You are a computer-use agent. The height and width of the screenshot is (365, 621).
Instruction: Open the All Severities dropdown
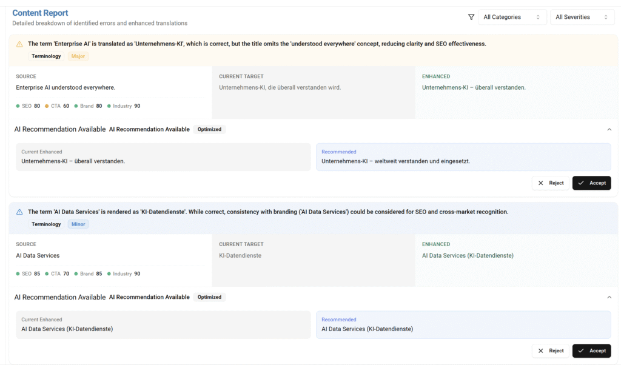[582, 17]
